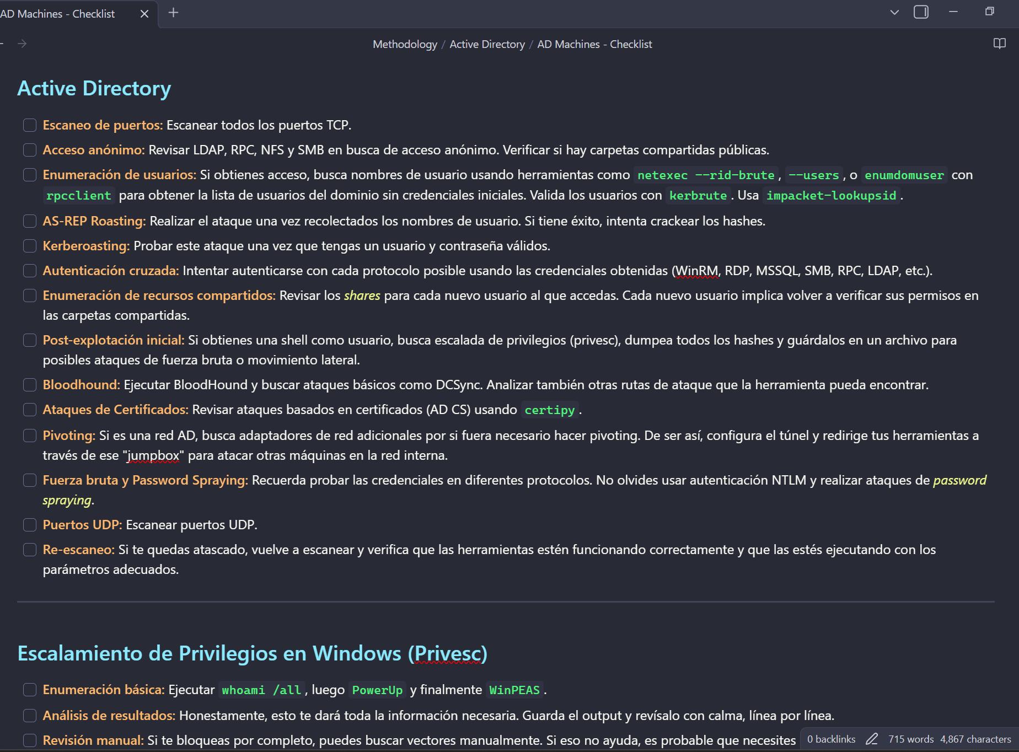The width and height of the screenshot is (1019, 752).
Task: Click the pencil edit mode status icon
Action: click(x=872, y=739)
